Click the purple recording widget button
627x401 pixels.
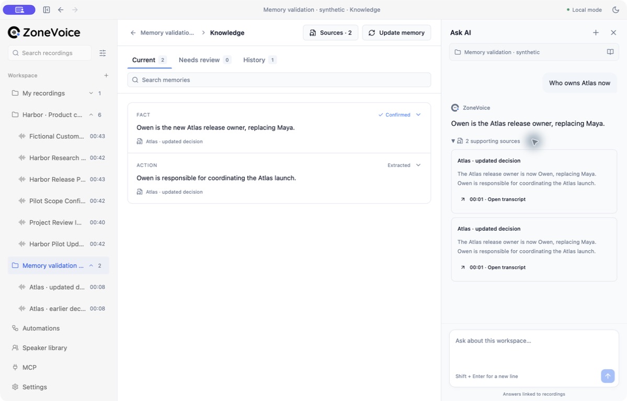pyautogui.click(x=19, y=9)
